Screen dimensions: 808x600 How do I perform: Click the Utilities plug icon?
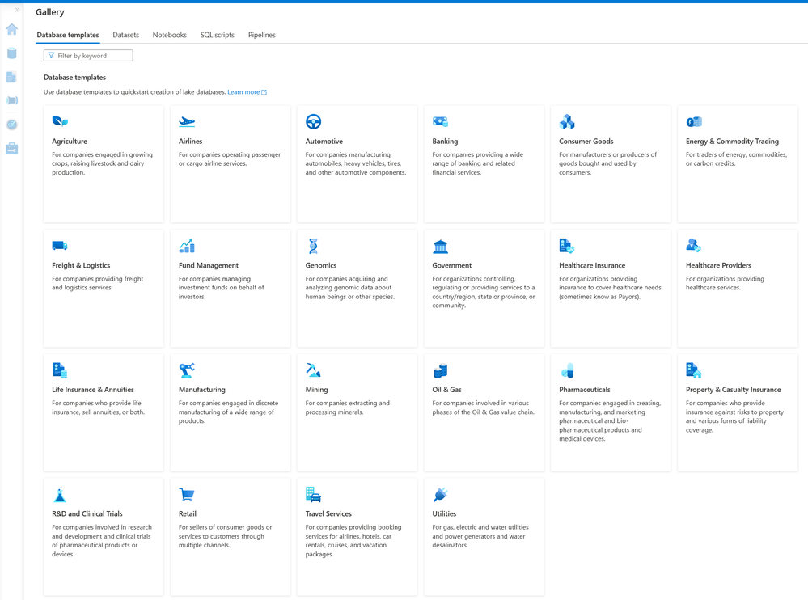pyautogui.click(x=440, y=494)
